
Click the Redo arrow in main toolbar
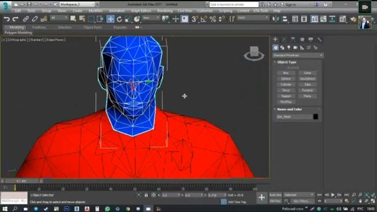[15, 19]
